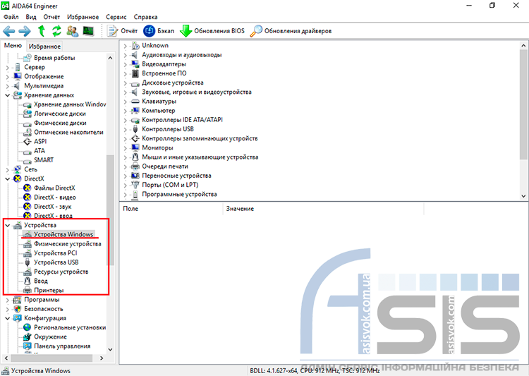Click the Устройства PCI icon
The height and width of the screenshot is (376, 529).
(28, 253)
